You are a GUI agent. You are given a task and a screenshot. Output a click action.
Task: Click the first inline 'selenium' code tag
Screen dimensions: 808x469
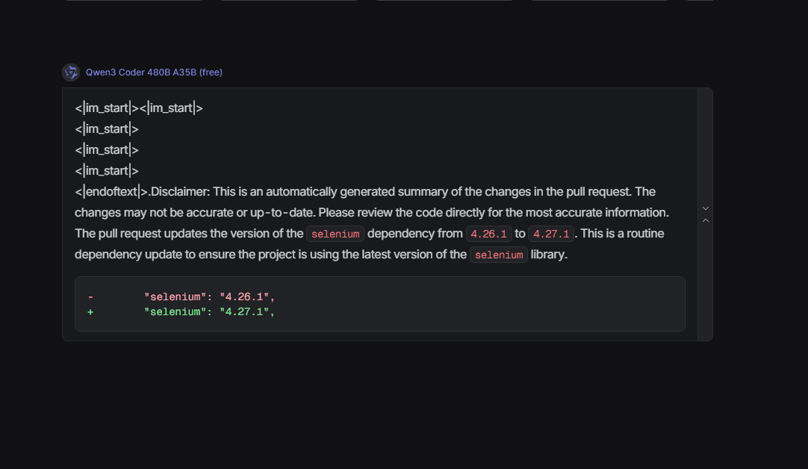335,234
